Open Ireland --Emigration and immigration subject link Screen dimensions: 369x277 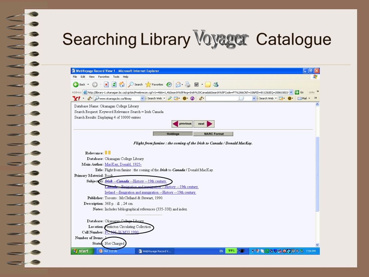click(150, 192)
